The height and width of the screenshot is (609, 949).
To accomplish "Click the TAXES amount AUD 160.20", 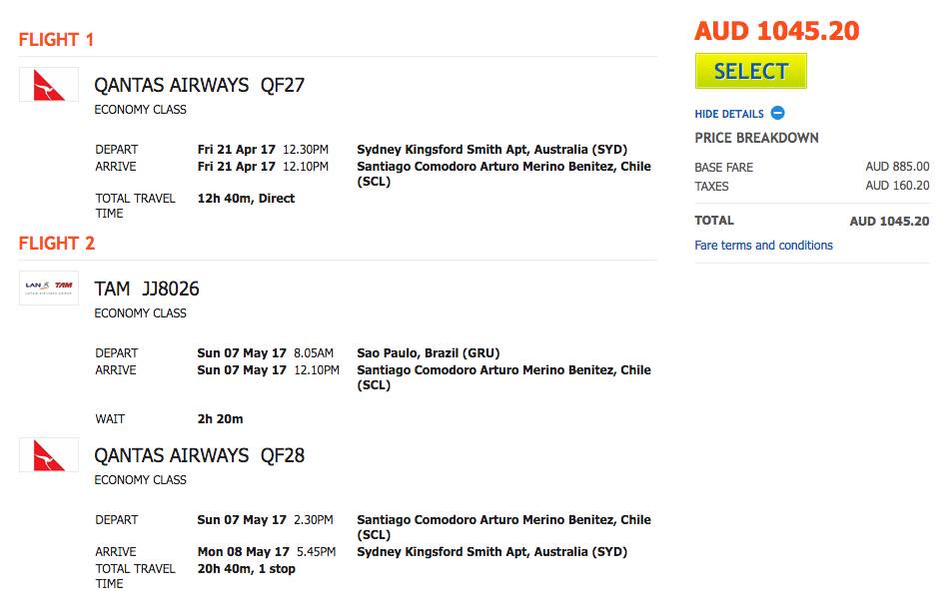I will pos(897,186).
